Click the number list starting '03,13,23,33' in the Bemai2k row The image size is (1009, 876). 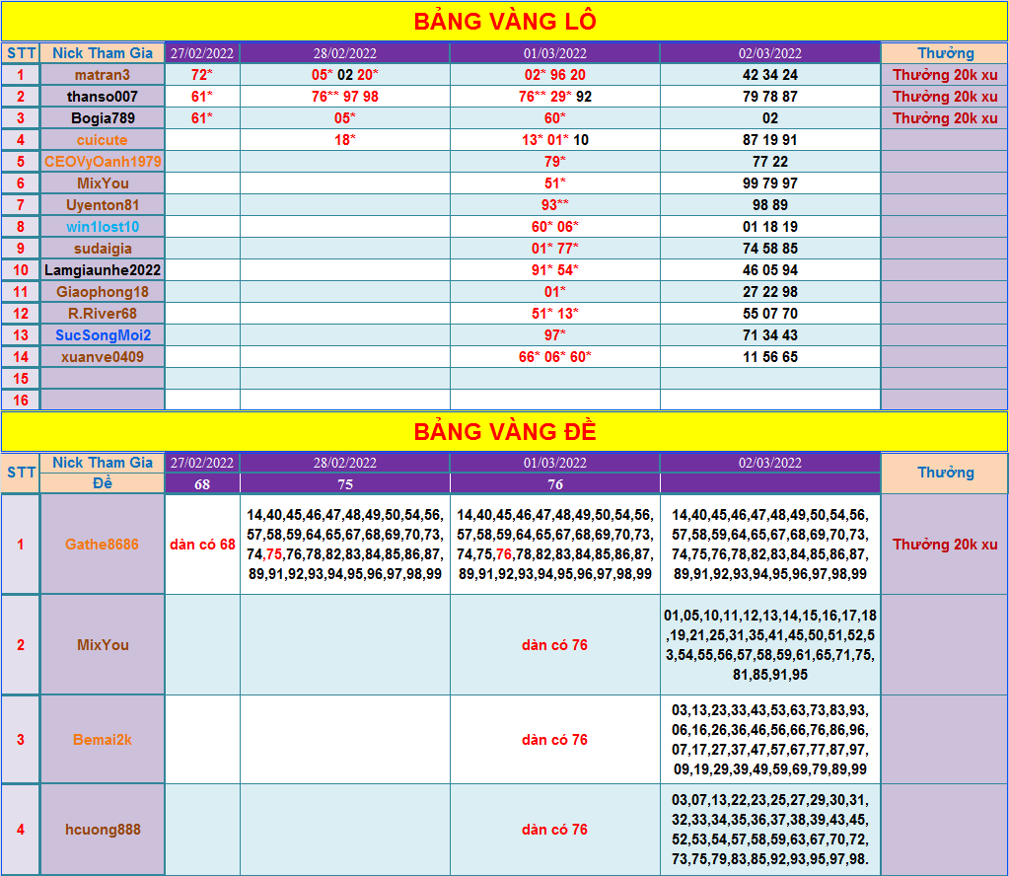769,740
